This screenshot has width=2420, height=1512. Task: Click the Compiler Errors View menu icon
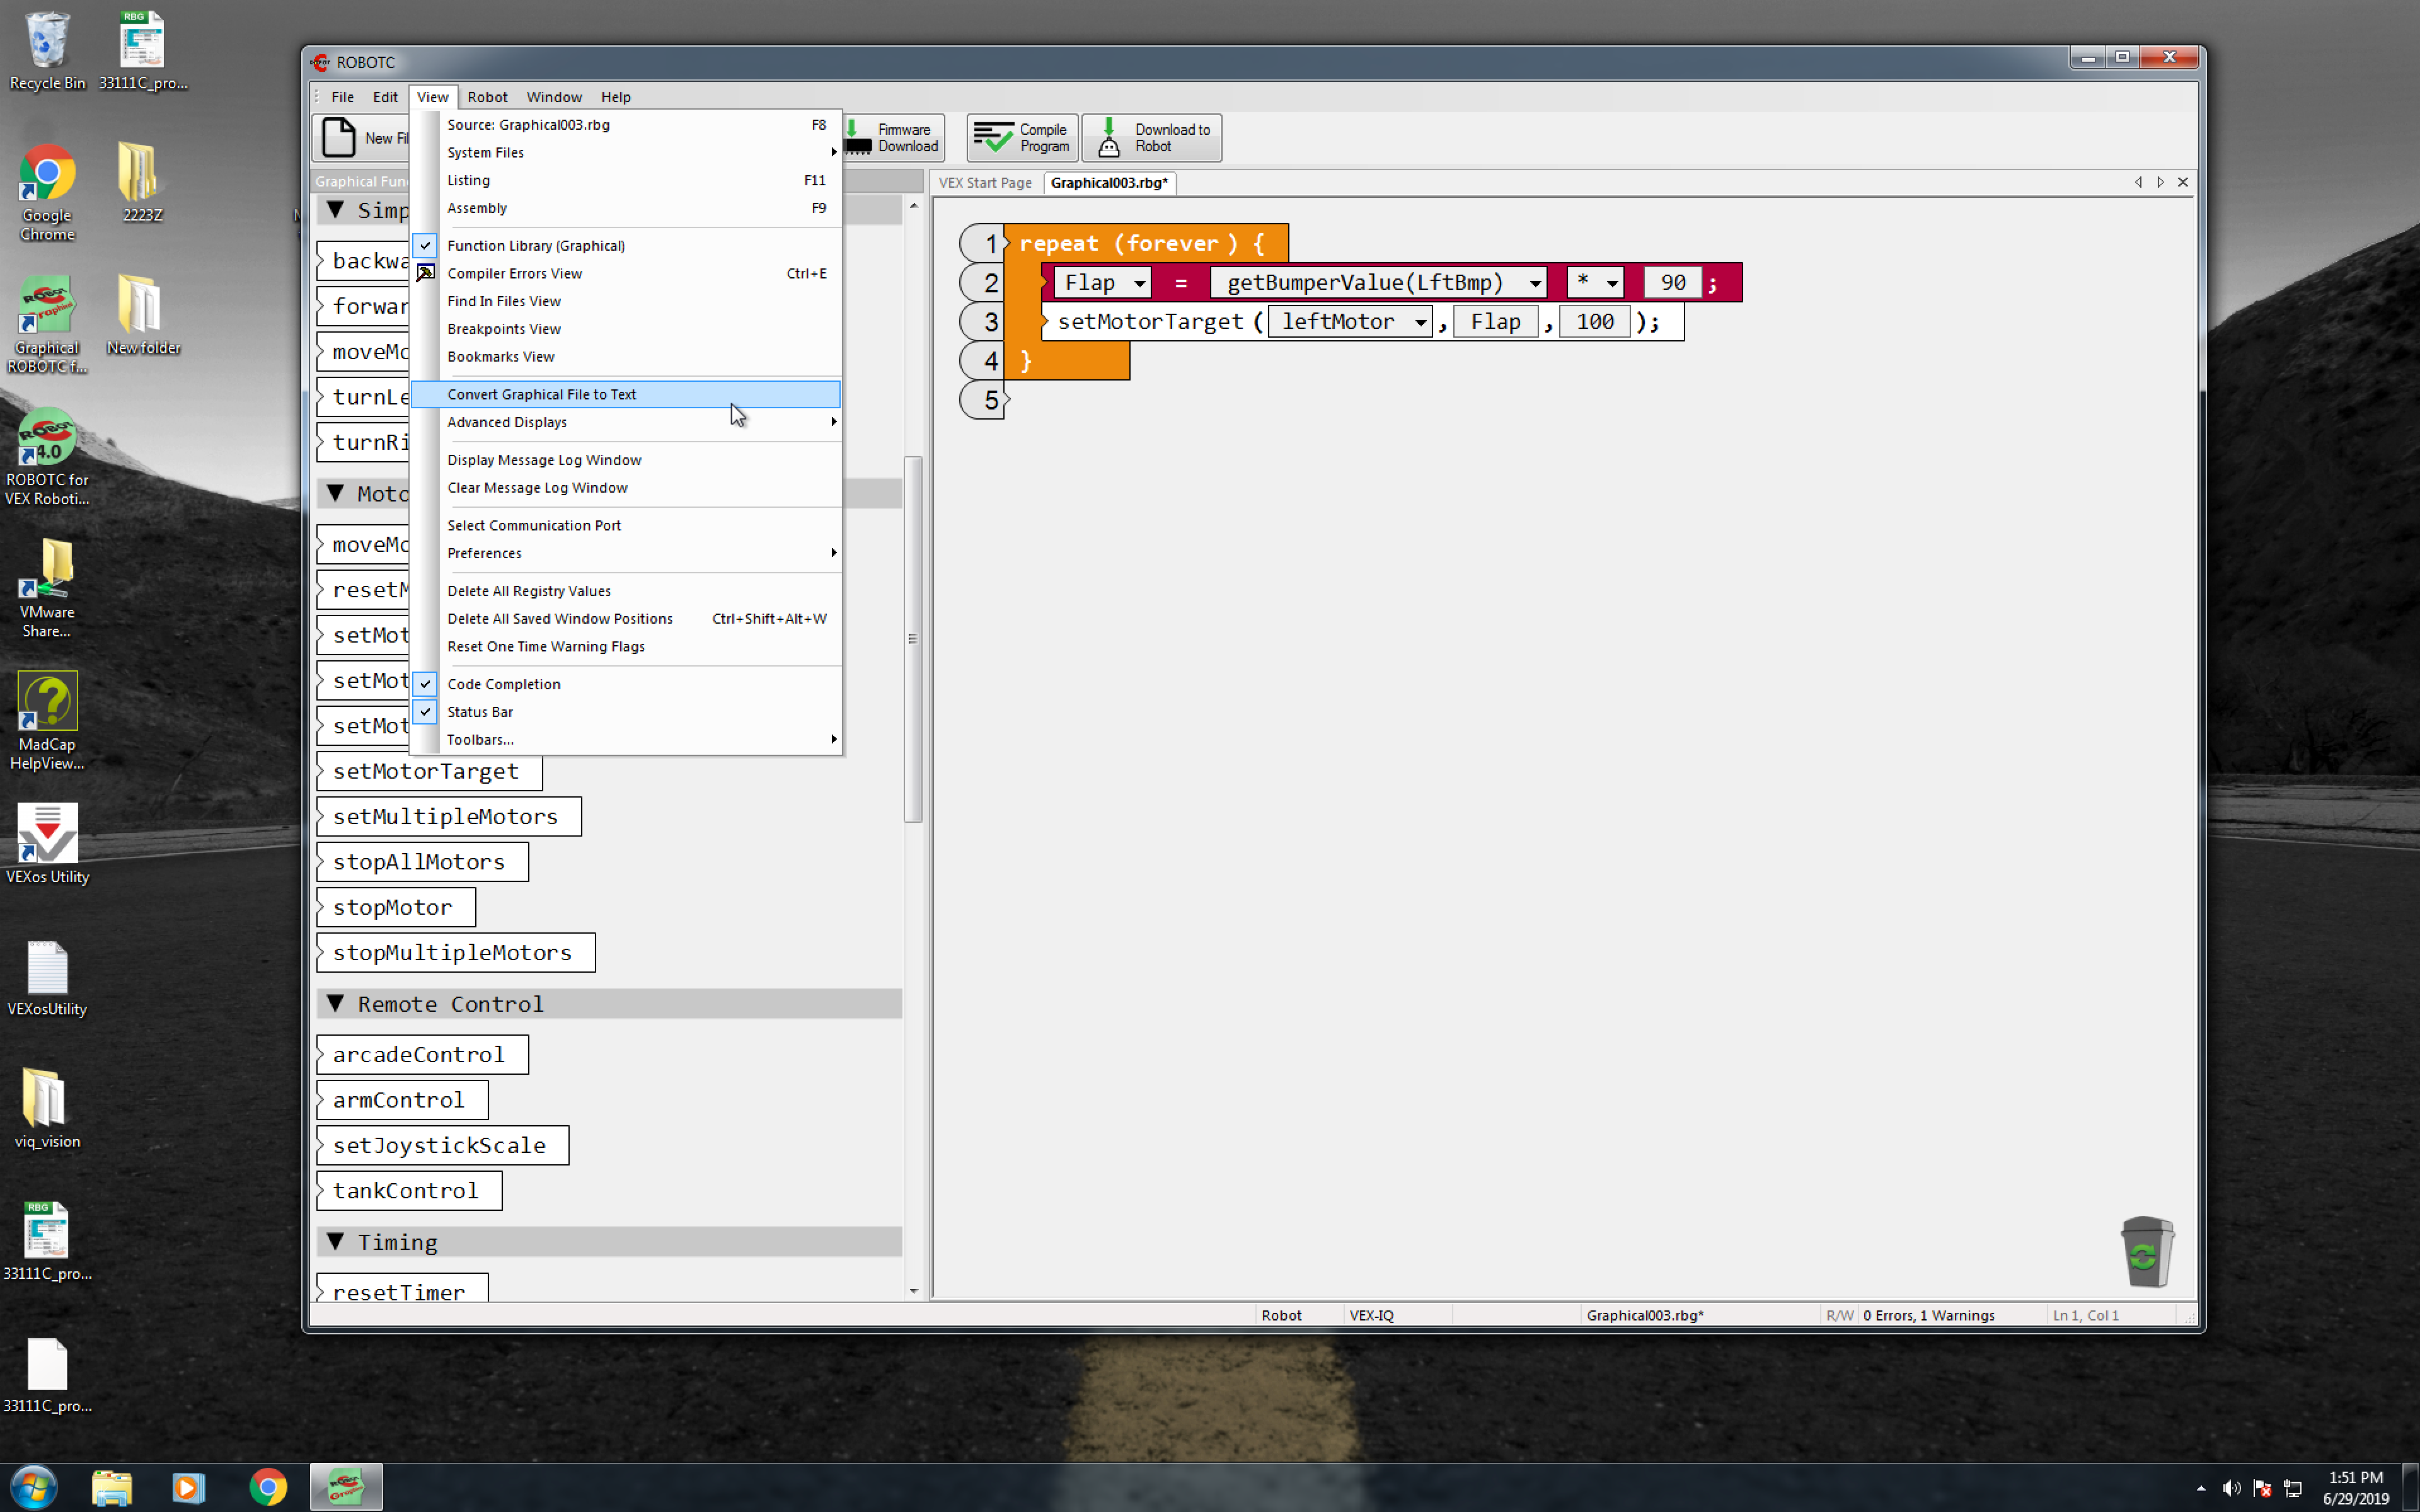(x=425, y=273)
